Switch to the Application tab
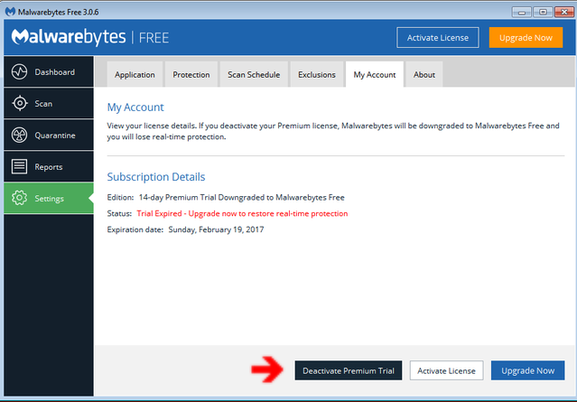The height and width of the screenshot is (402, 577). click(x=135, y=74)
